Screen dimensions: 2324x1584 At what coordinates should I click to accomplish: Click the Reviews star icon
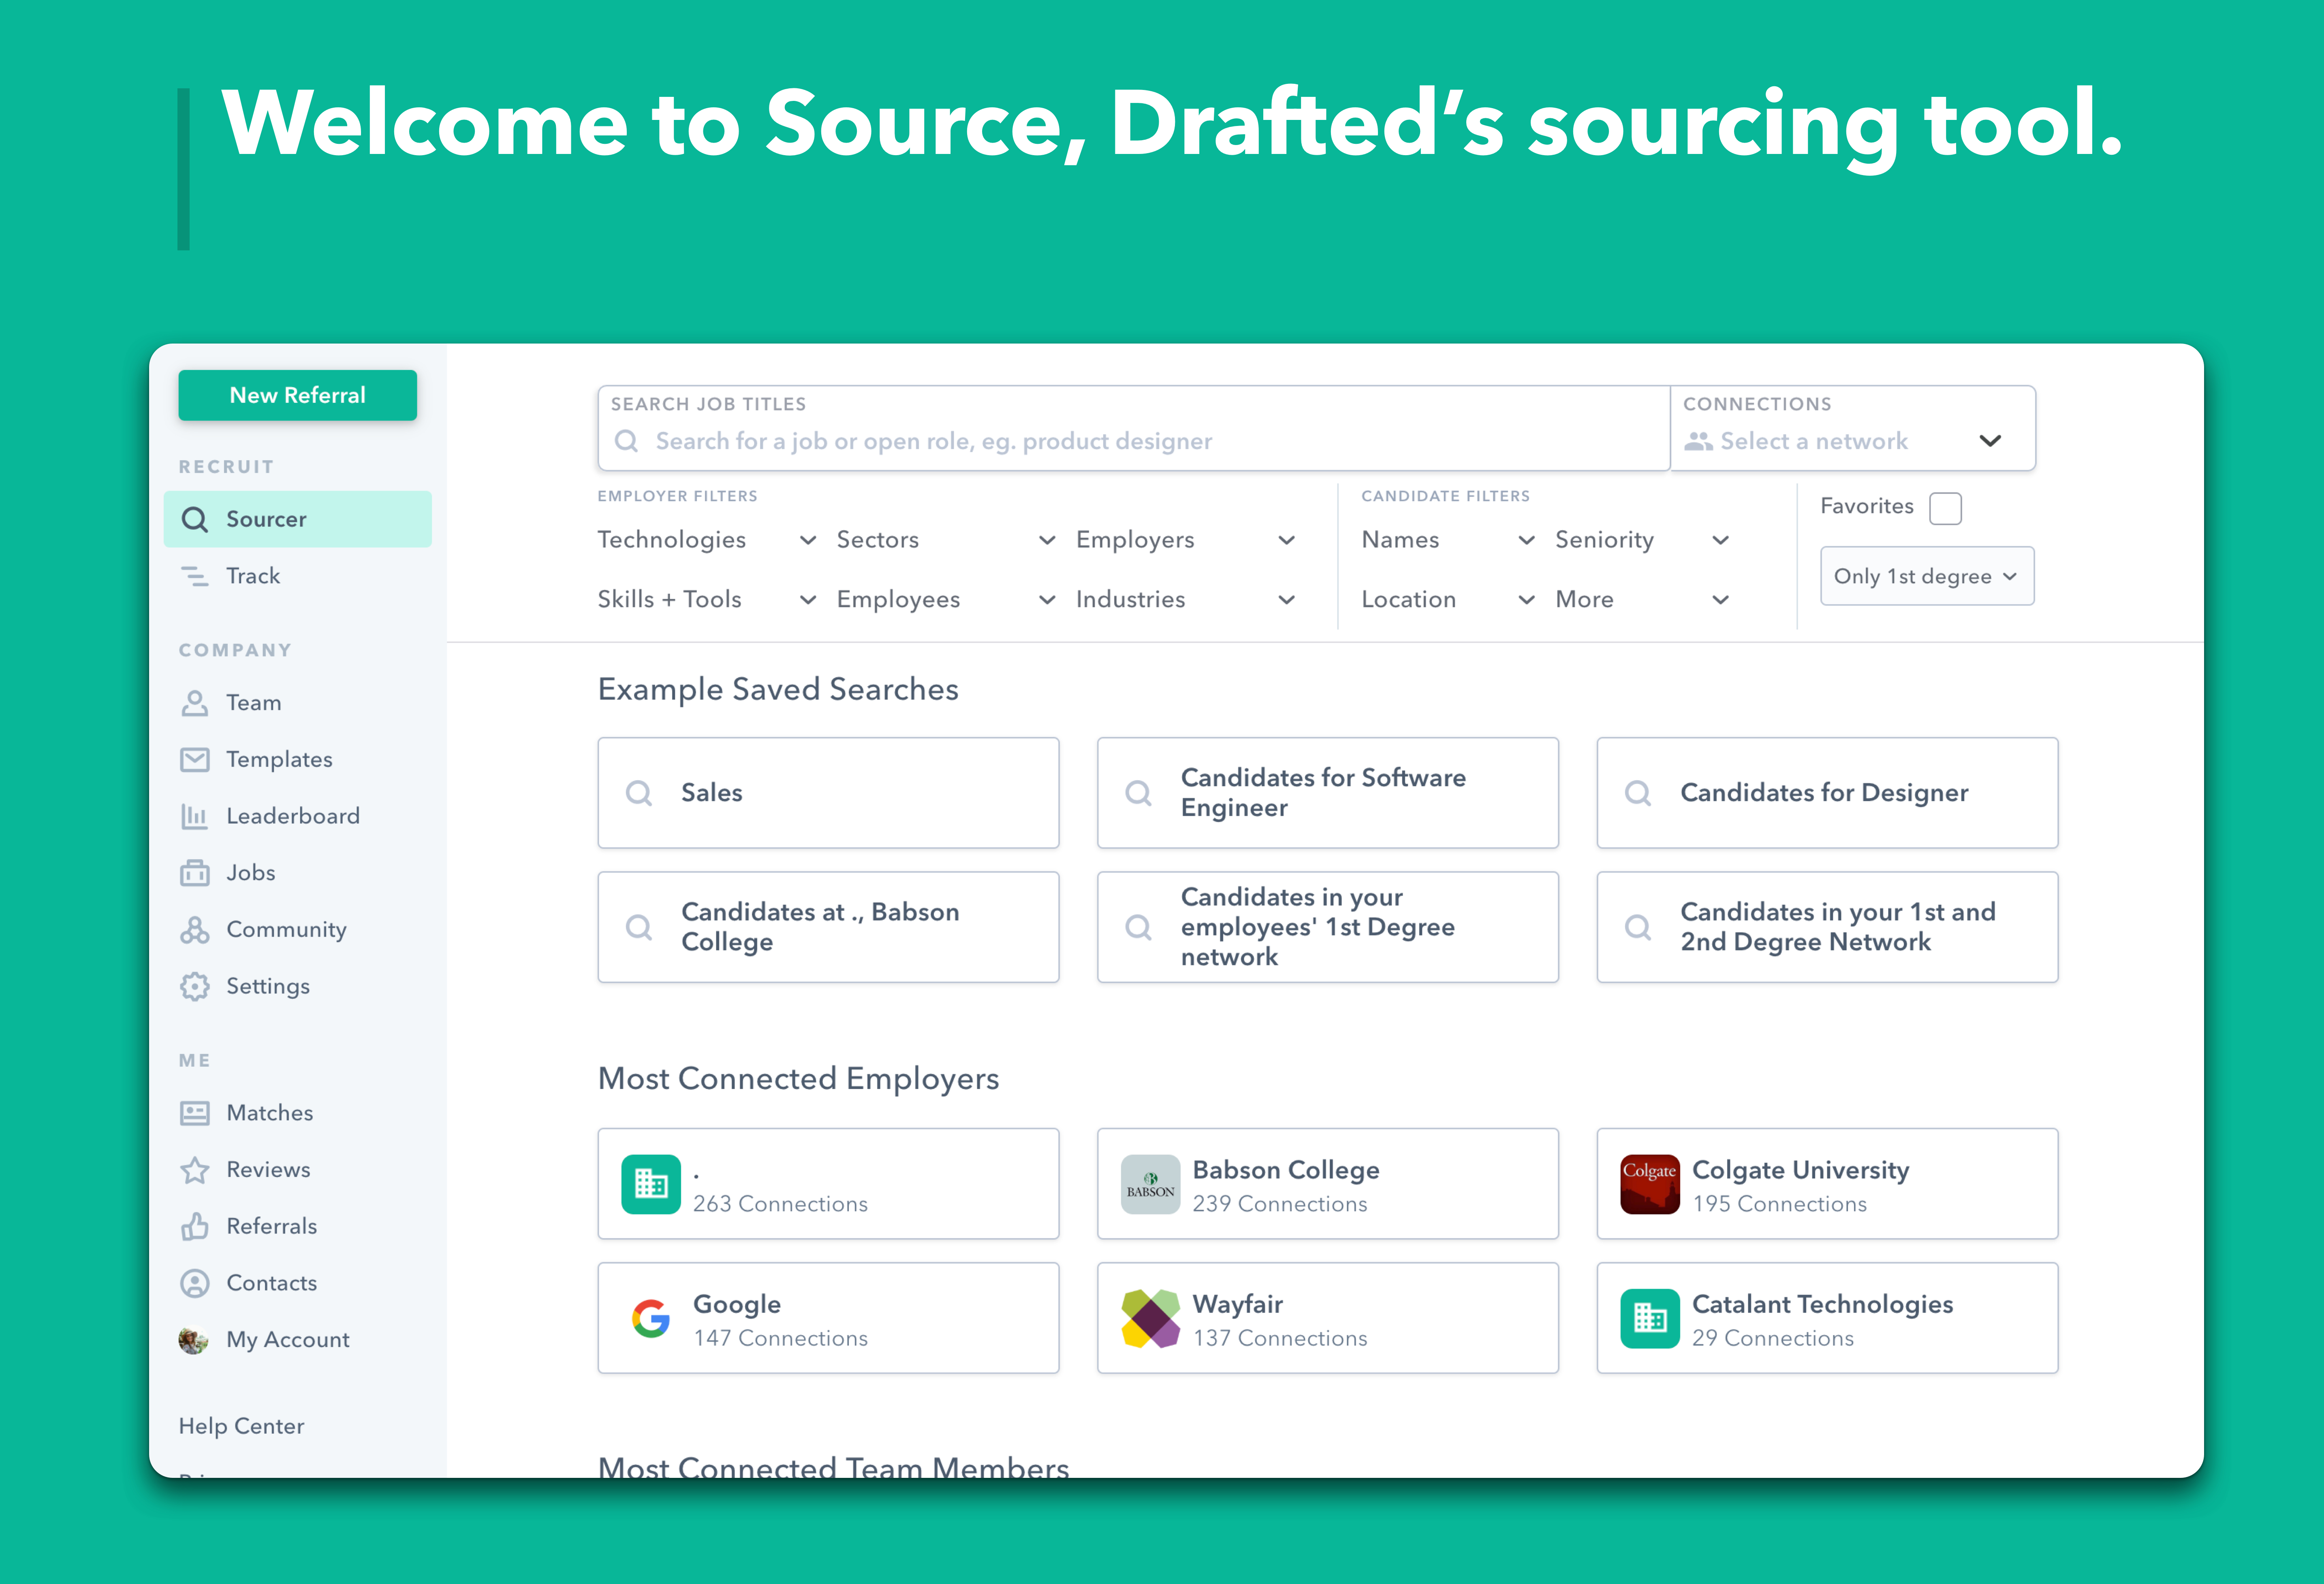click(194, 1170)
